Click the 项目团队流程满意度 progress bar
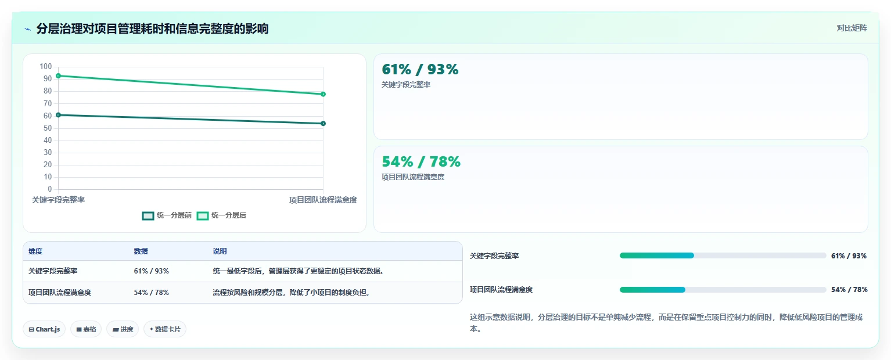891x360 pixels. click(723, 290)
